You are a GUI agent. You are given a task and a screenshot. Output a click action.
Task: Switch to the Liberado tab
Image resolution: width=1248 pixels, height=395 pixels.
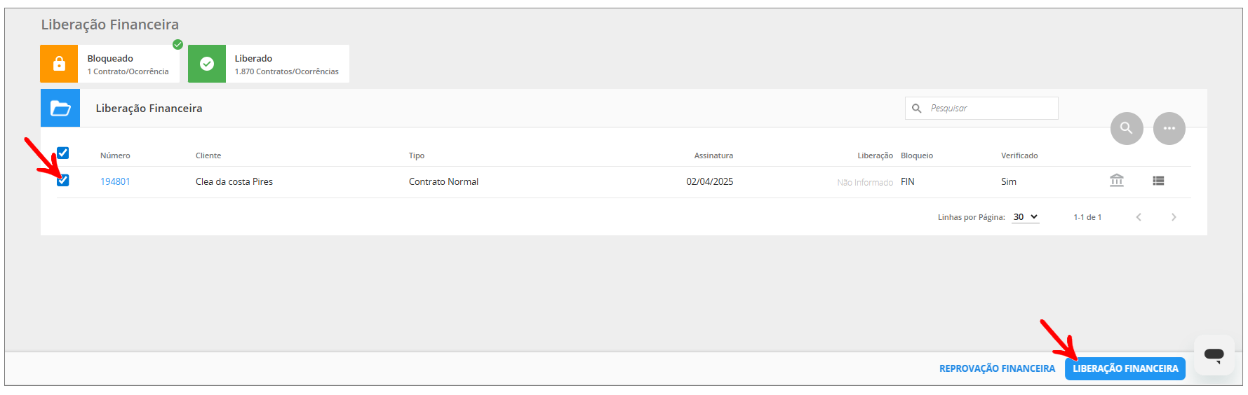point(286,64)
